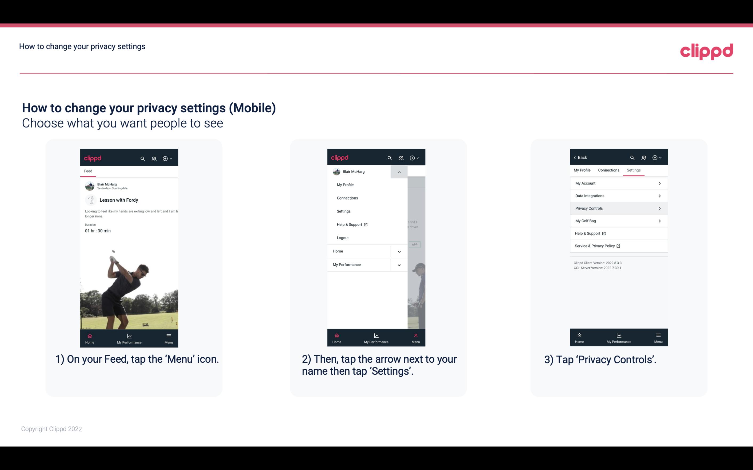Click the Service & Privacy Policy link
753x470 pixels.
click(595, 246)
